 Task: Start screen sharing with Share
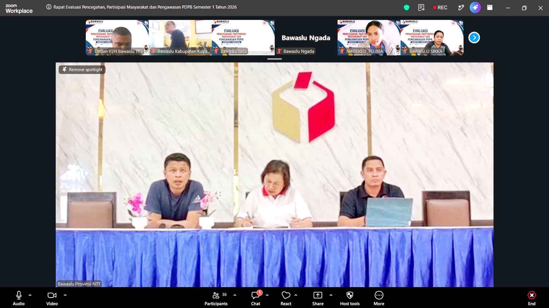(318, 298)
